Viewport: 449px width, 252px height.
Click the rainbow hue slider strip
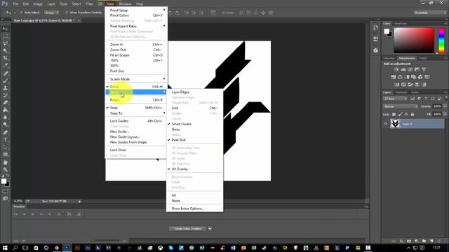point(441,41)
